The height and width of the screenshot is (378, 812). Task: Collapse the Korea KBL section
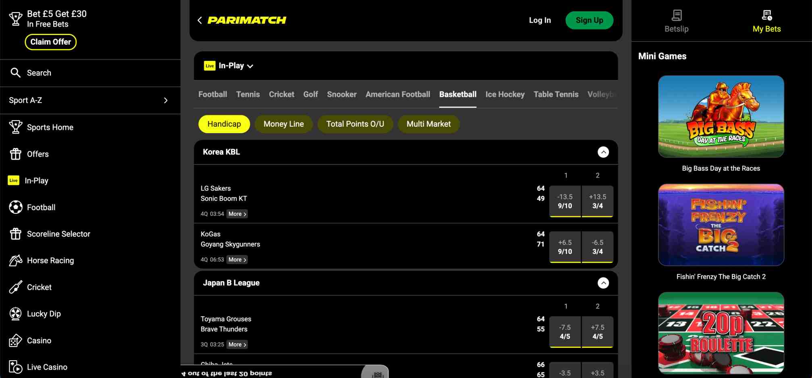pos(603,152)
